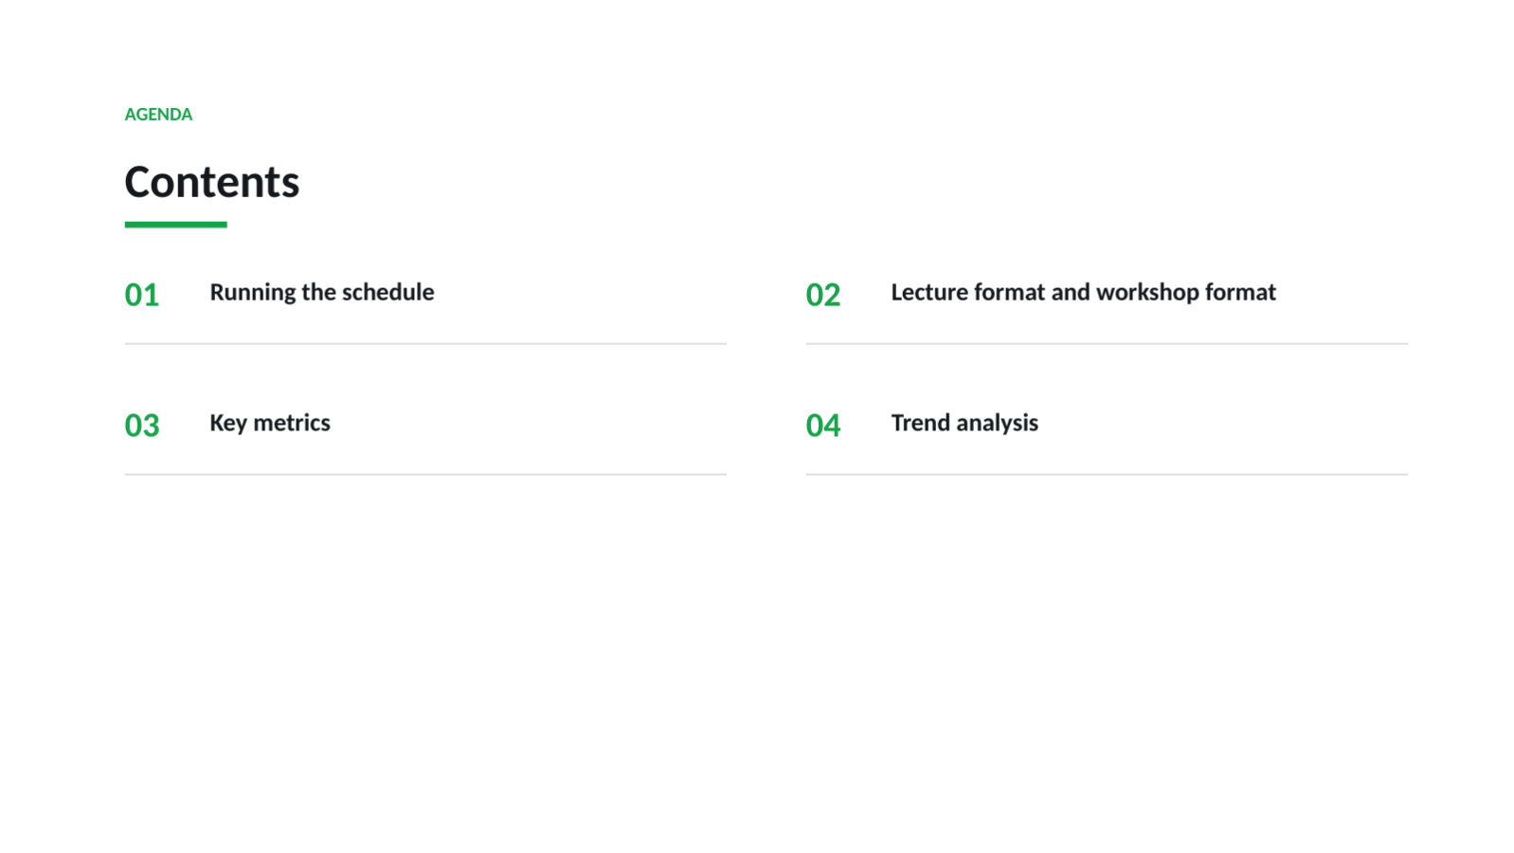This screenshot has width=1514, height=853.
Task: Open the Trend analysis agenda item
Action: point(964,423)
